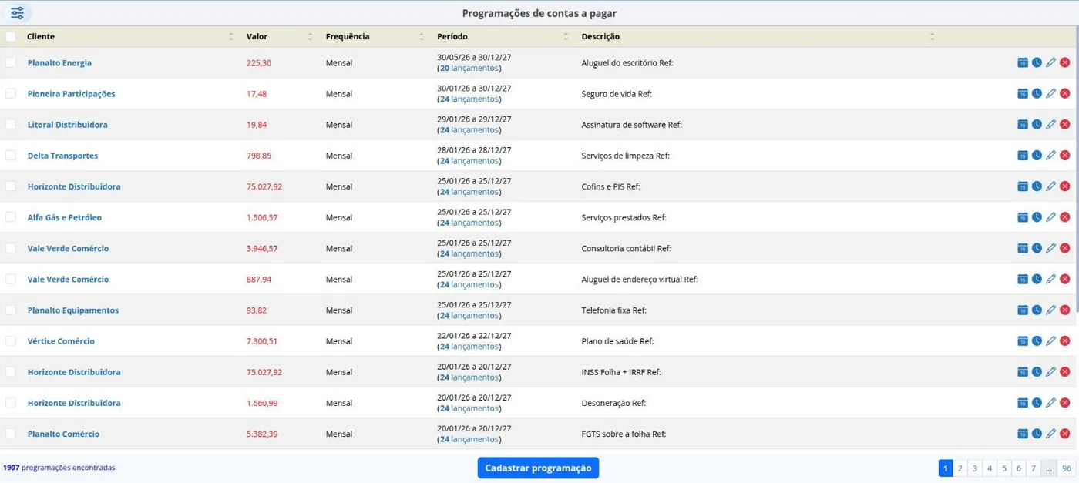Check the Pioneira Participações row checkbox
This screenshot has width=1079, height=483.
11,93
